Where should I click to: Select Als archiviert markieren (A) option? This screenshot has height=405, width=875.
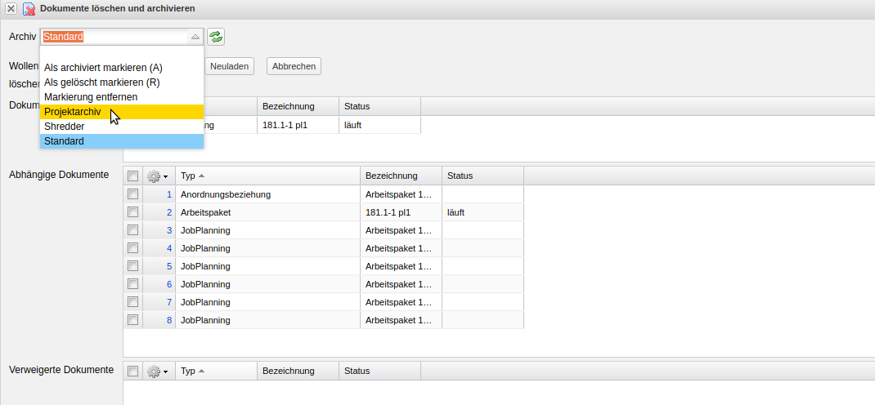[103, 68]
